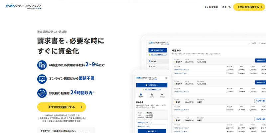Click the coin stack fee icon
Viewport: 266px width, 133px height.
point(42,65)
